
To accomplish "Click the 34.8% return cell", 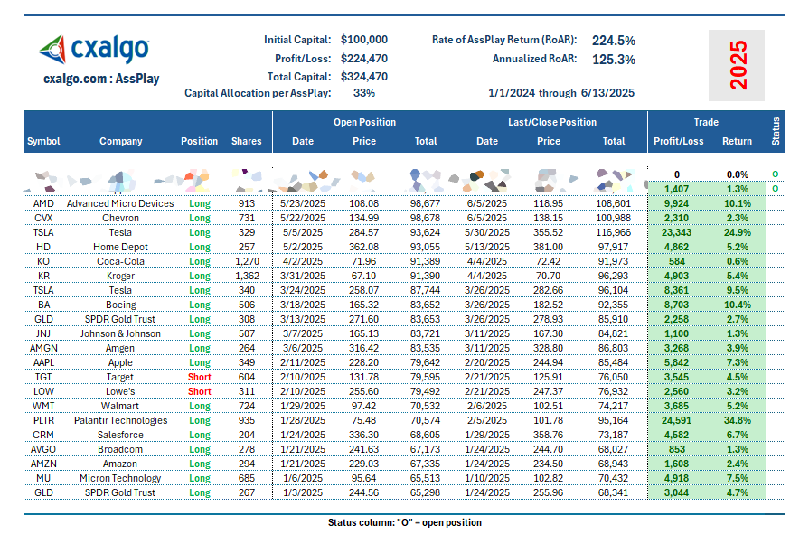I will (x=738, y=419).
